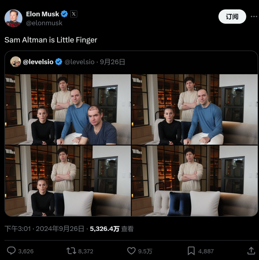Click the bold @levelsio name
Viewport: 259px width, 260px height.
pyautogui.click(x=38, y=62)
